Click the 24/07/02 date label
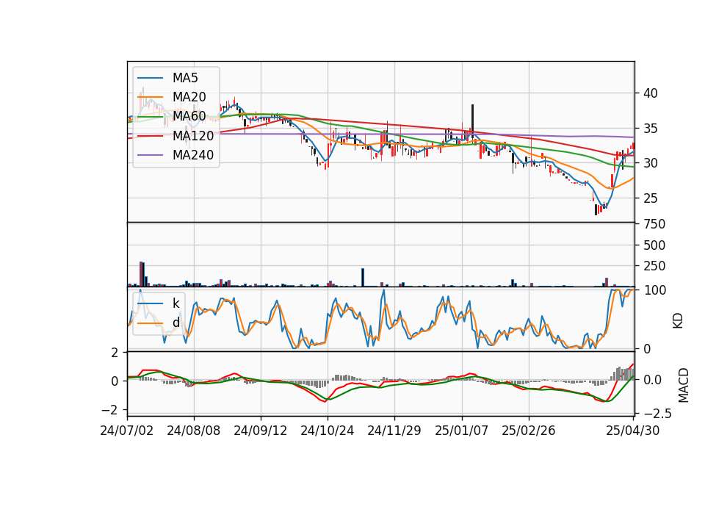The image size is (705, 507). [127, 431]
